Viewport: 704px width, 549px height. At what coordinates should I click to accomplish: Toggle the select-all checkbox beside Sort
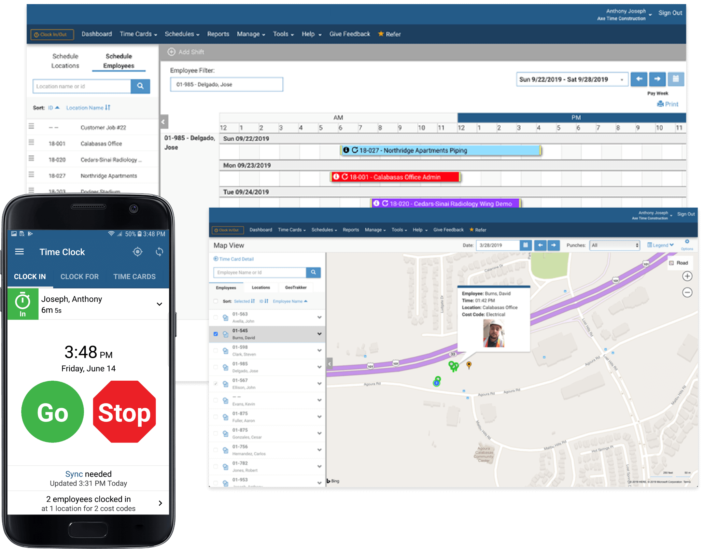[215, 301]
